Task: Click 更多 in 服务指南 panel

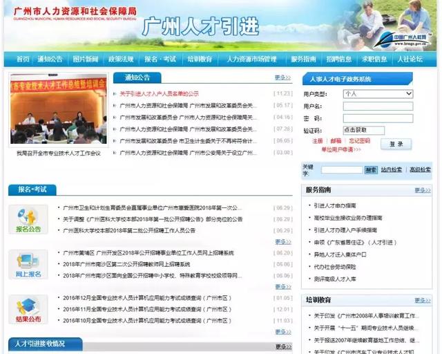Action: point(423,190)
